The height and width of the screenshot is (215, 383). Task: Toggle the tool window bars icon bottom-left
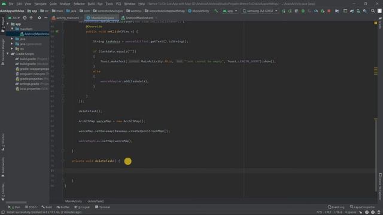2,213
